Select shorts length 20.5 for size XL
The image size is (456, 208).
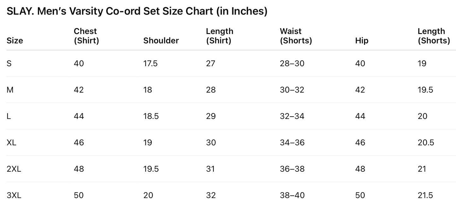pos(426,142)
